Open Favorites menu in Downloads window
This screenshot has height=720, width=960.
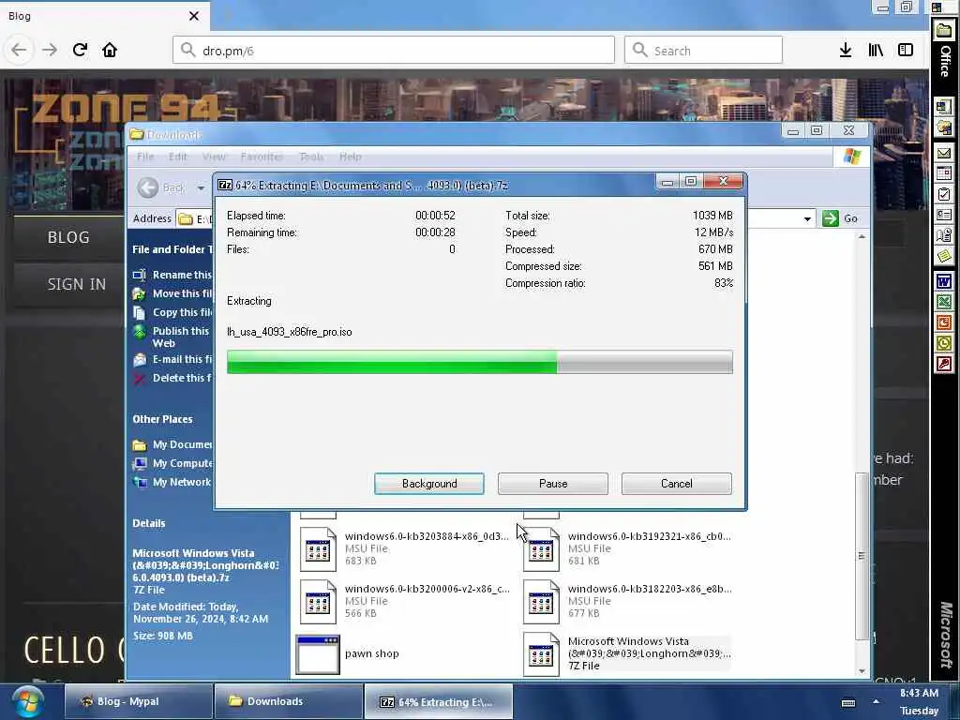[262, 157]
